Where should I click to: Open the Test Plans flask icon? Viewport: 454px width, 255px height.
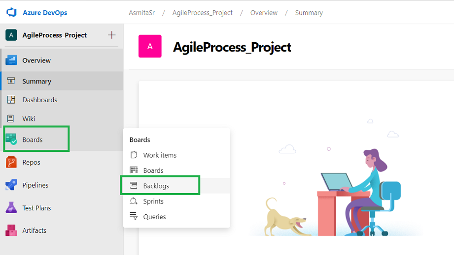11,208
